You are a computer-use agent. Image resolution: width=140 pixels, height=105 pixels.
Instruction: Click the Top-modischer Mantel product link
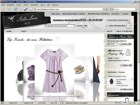coord(121,80)
